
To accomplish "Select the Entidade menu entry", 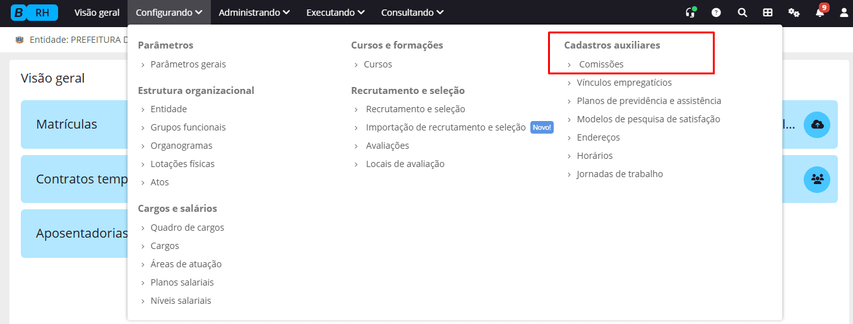I will pos(169,109).
